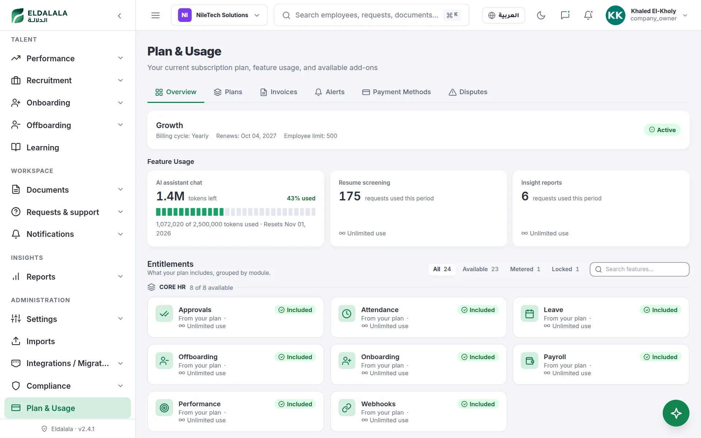Filter entitlements by Metered 1
This screenshot has width=701, height=438.
pos(525,269)
